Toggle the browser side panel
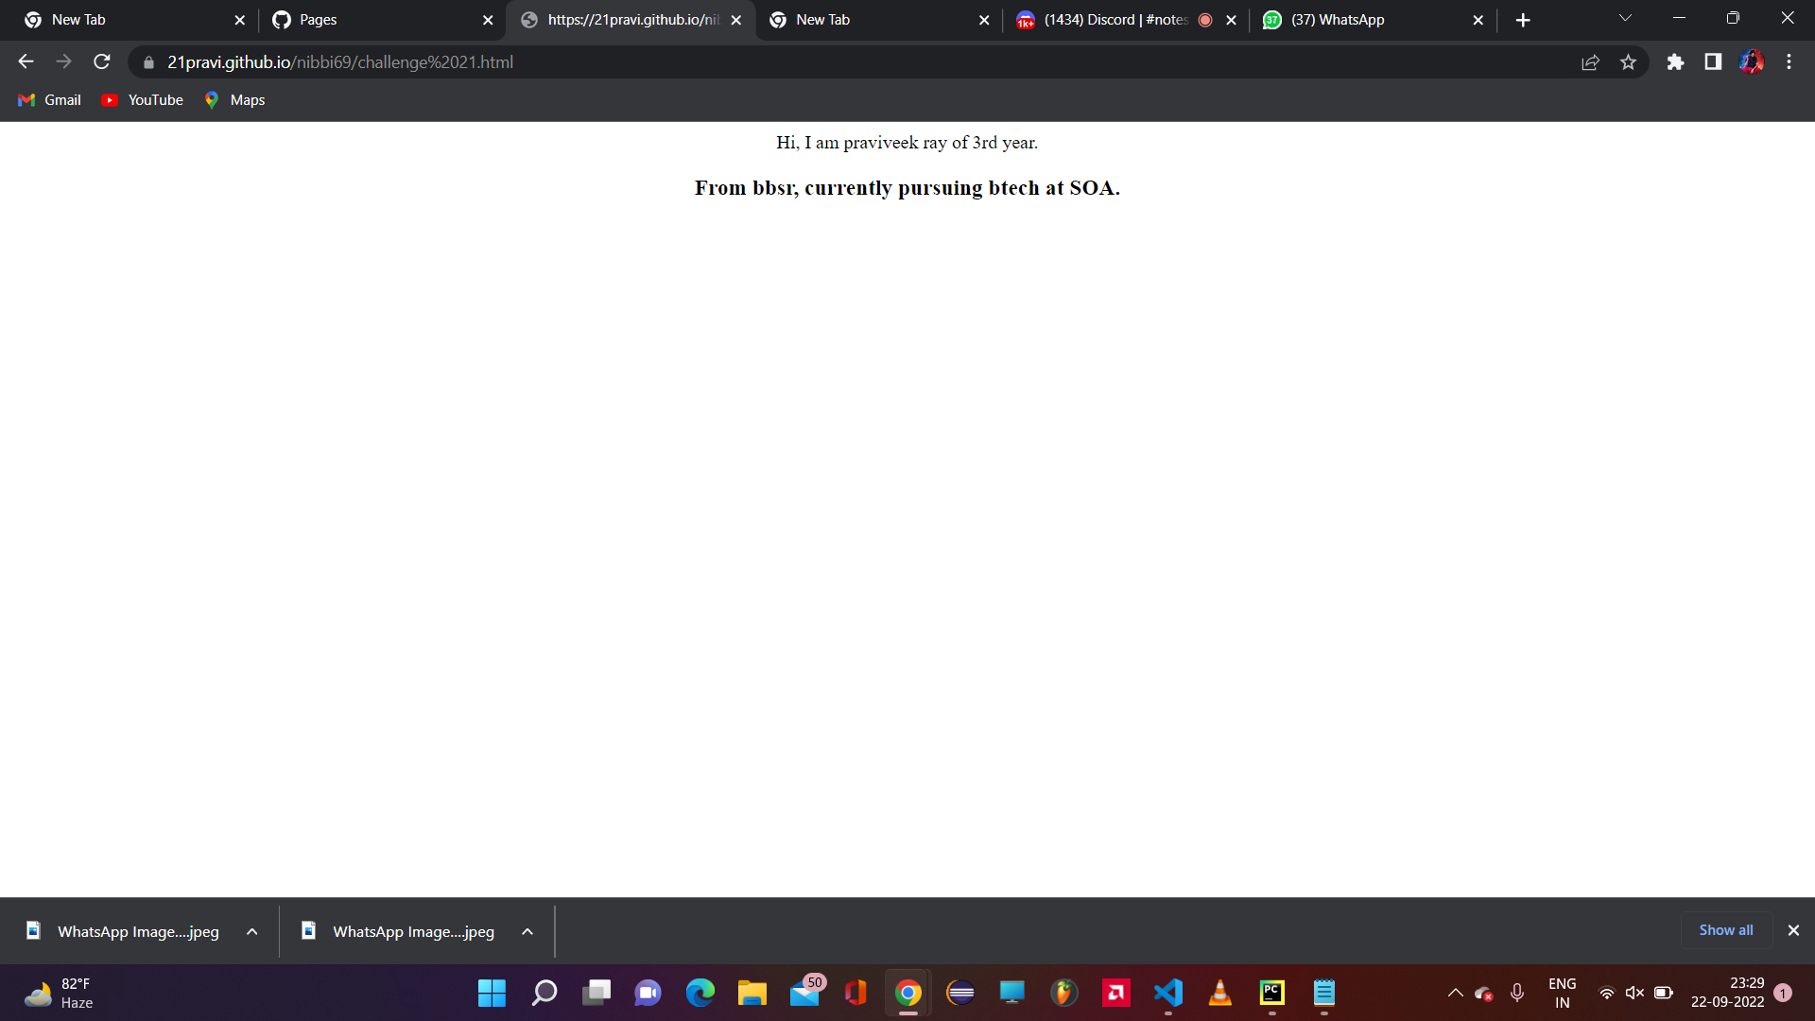Viewport: 1815px width, 1021px height. tap(1713, 62)
